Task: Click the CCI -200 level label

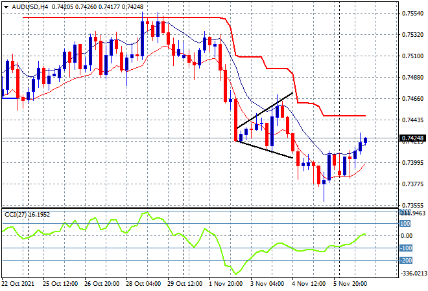Action: (x=406, y=261)
